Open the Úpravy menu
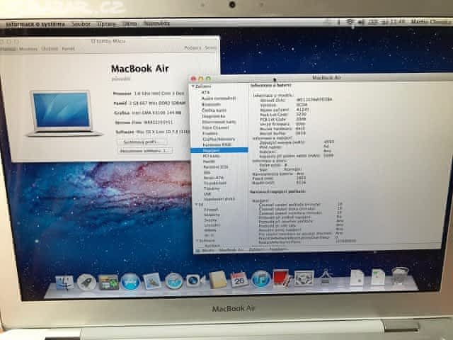453x340 pixels. coord(106,23)
